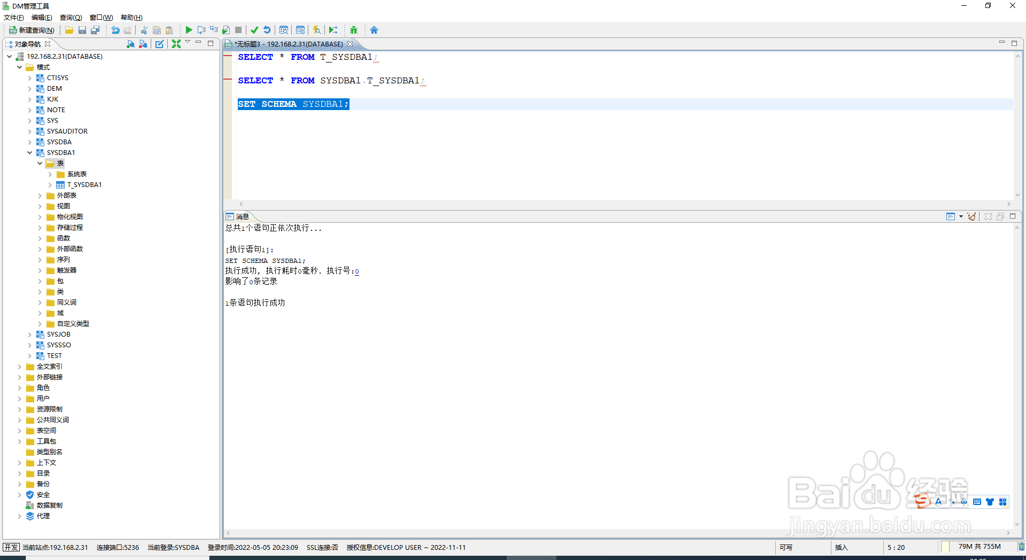Click the 开发 status button in the status bar
Image resolution: width=1026 pixels, height=560 pixels.
tap(11, 547)
